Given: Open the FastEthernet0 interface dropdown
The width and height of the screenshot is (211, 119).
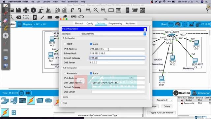Looking at the screenshot, I should [x=113, y=34].
